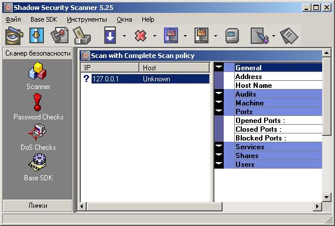The width and height of the screenshot is (335, 226).
Task: Select the Closed Ports row
Action: 279,129
